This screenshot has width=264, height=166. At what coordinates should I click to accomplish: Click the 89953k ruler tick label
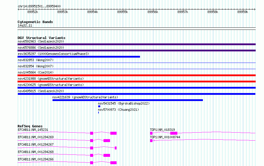(63, 12)
